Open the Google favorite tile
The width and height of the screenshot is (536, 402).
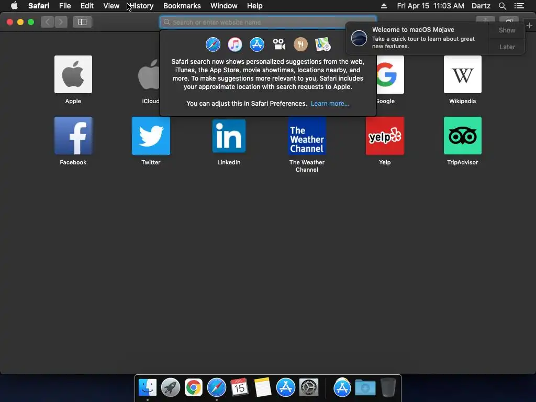pyautogui.click(x=390, y=74)
